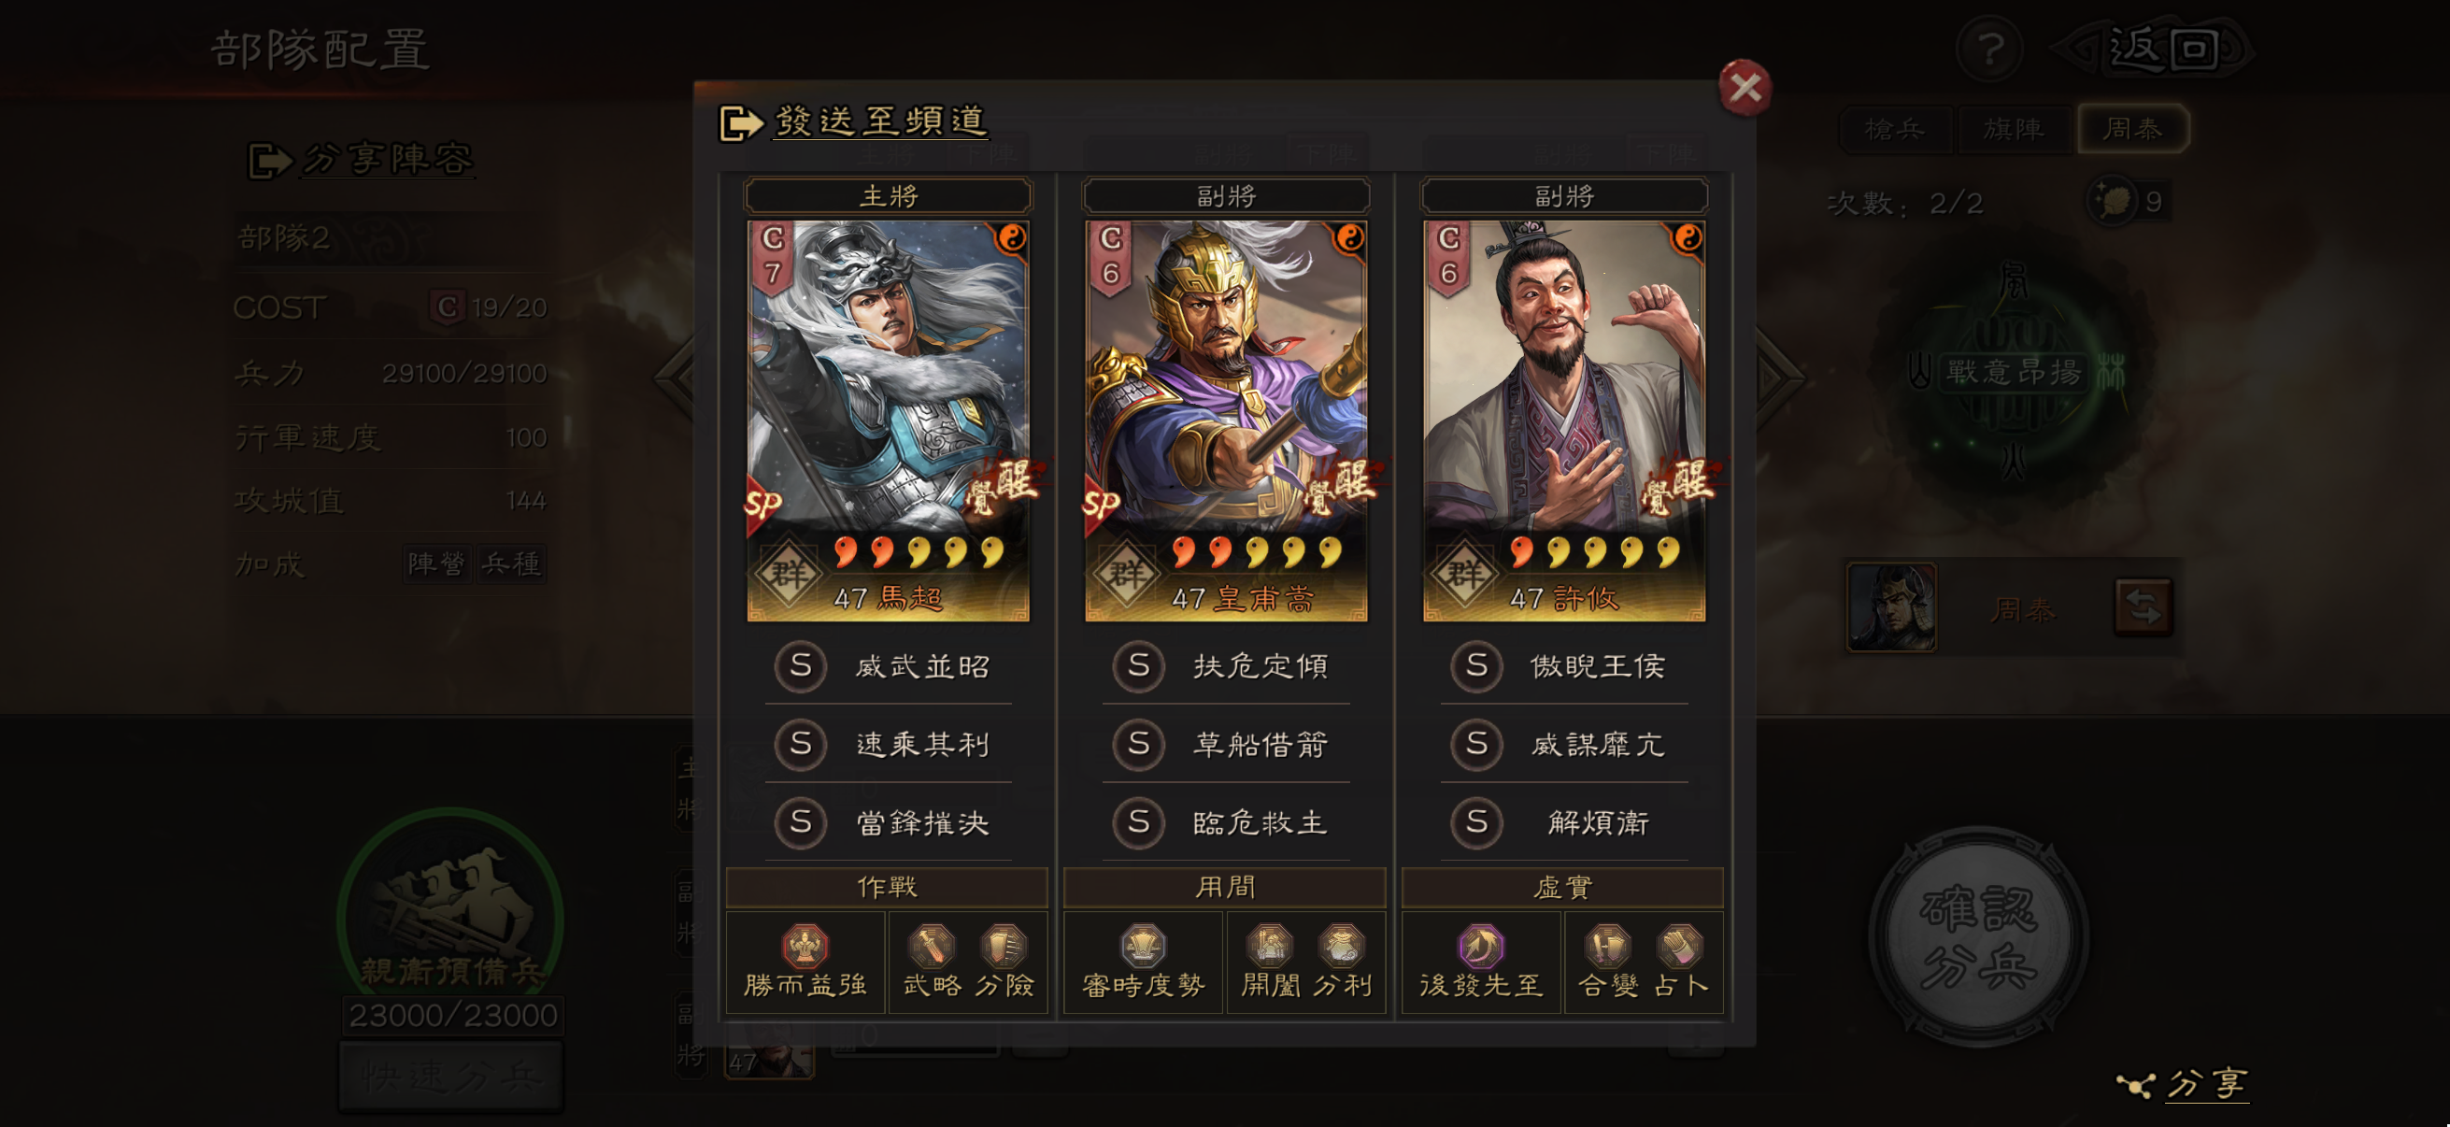Select the 武略 tactic icon
Image resolution: width=2450 pixels, height=1127 pixels.
point(931,947)
